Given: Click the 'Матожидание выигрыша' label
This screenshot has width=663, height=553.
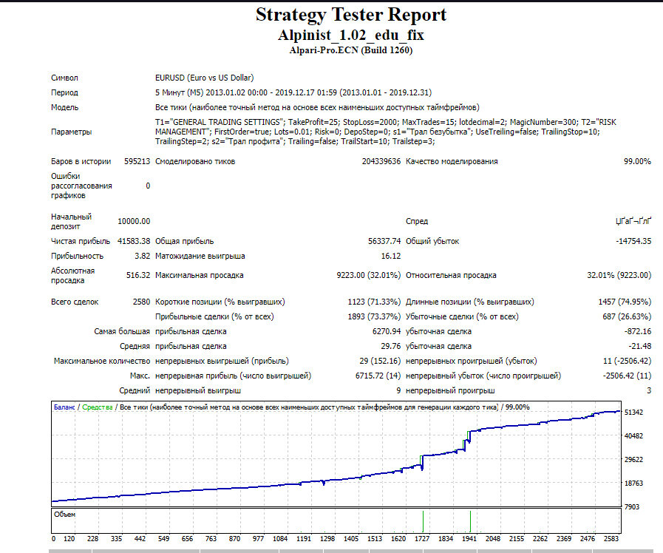Looking at the screenshot, I should 200,257.
